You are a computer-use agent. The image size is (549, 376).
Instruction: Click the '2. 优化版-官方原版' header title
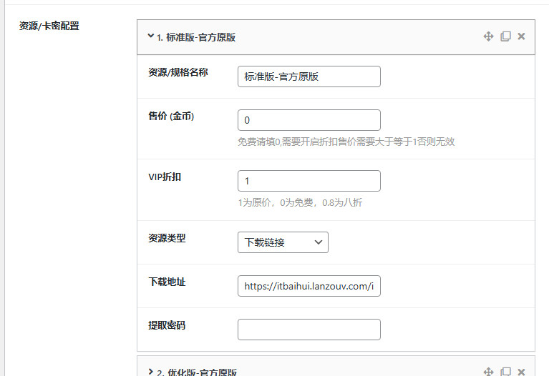(x=196, y=372)
